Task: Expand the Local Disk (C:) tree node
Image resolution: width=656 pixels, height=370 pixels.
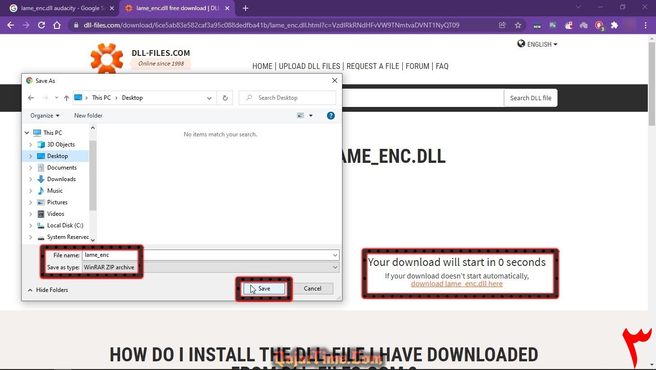Action: pos(31,225)
